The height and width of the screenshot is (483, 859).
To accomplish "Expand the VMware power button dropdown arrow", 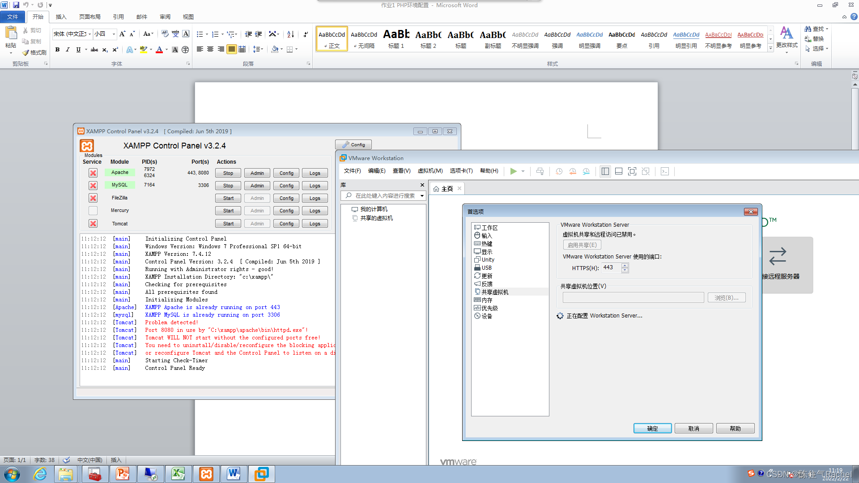I will (523, 171).
